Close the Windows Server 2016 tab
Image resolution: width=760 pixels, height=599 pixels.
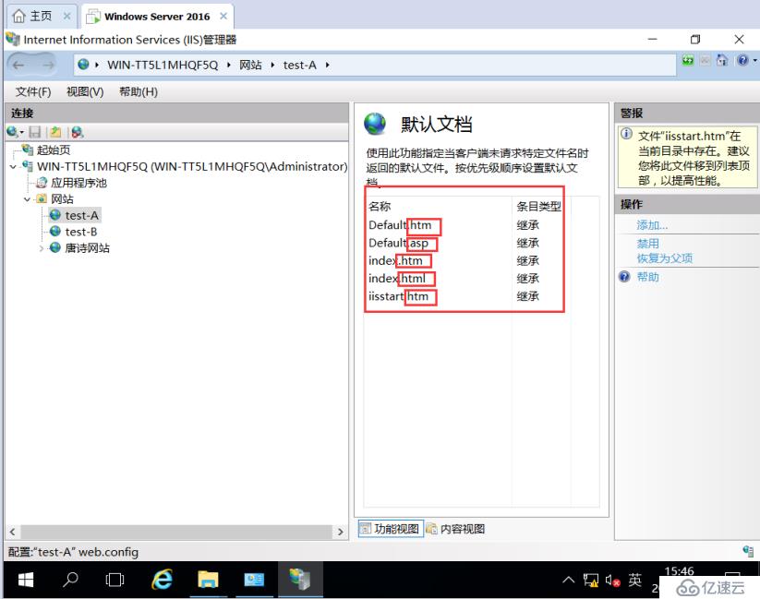pos(223,16)
